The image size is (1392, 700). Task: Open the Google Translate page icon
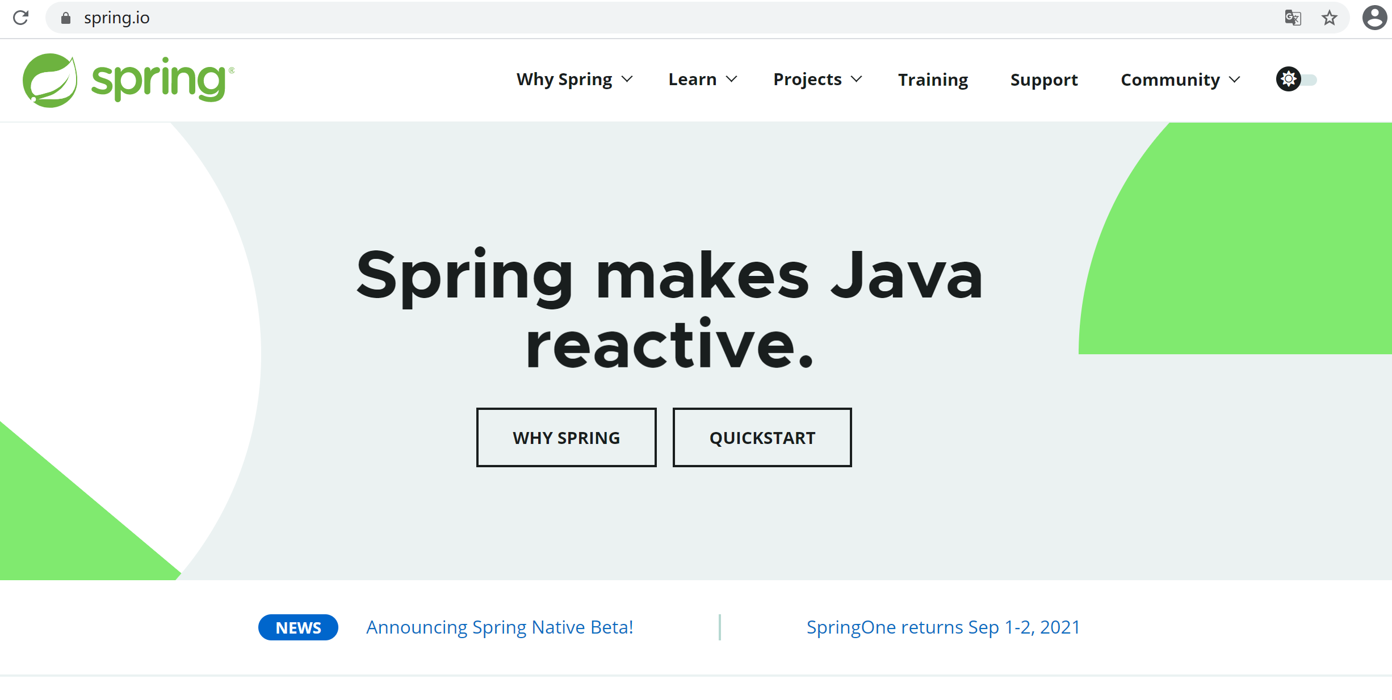tap(1293, 18)
